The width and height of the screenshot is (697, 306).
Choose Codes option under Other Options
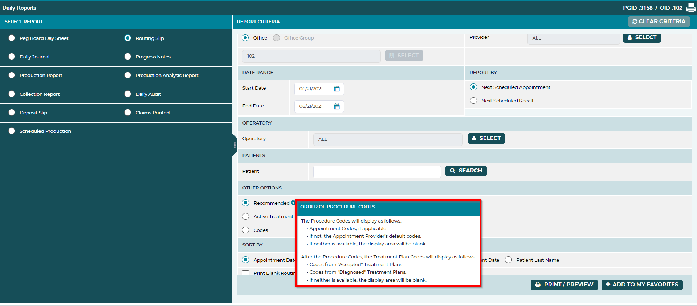pos(246,230)
